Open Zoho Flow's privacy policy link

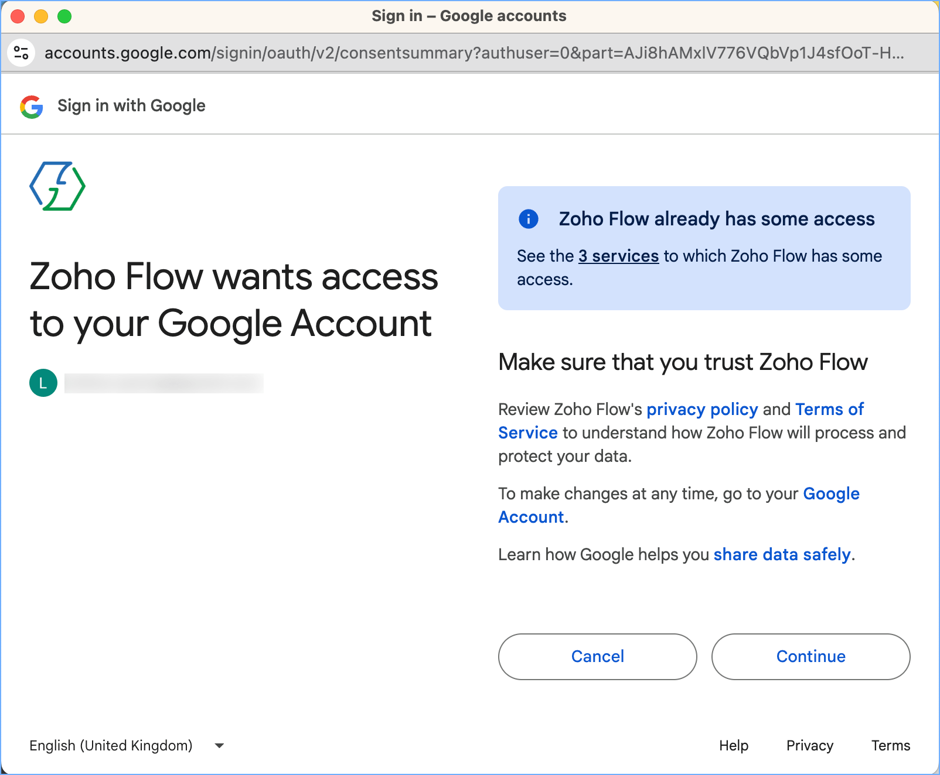(702, 409)
